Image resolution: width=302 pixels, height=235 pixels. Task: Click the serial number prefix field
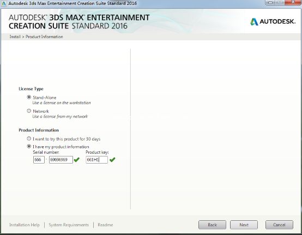click(x=39, y=160)
